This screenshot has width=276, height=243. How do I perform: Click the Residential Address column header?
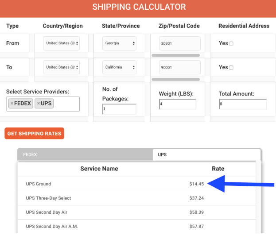pos(244,26)
